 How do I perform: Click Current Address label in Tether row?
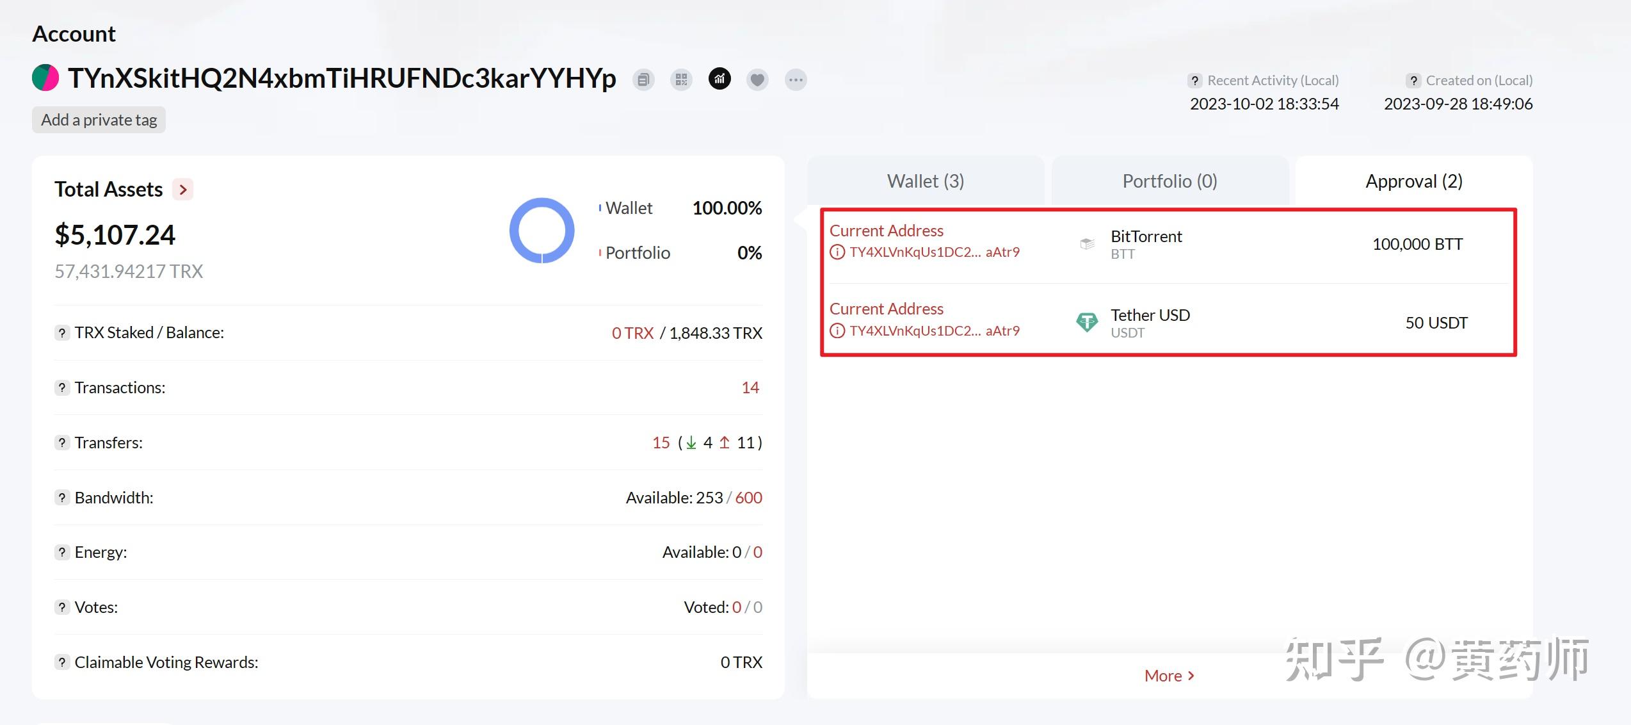[887, 309]
